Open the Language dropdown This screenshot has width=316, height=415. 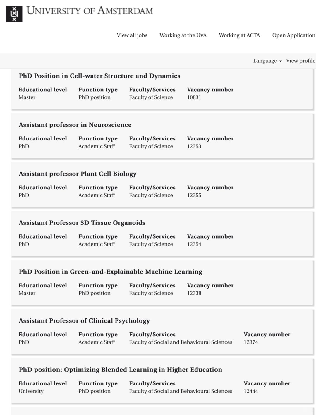tap(267, 61)
